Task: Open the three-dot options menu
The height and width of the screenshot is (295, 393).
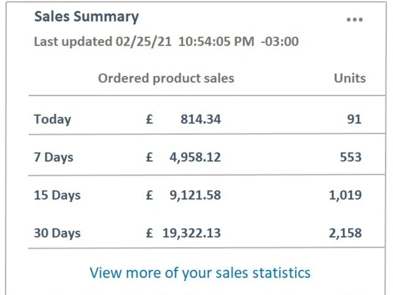Action: point(354,20)
